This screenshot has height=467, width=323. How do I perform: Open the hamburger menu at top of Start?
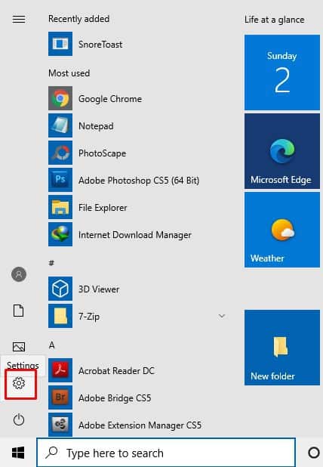click(x=19, y=20)
